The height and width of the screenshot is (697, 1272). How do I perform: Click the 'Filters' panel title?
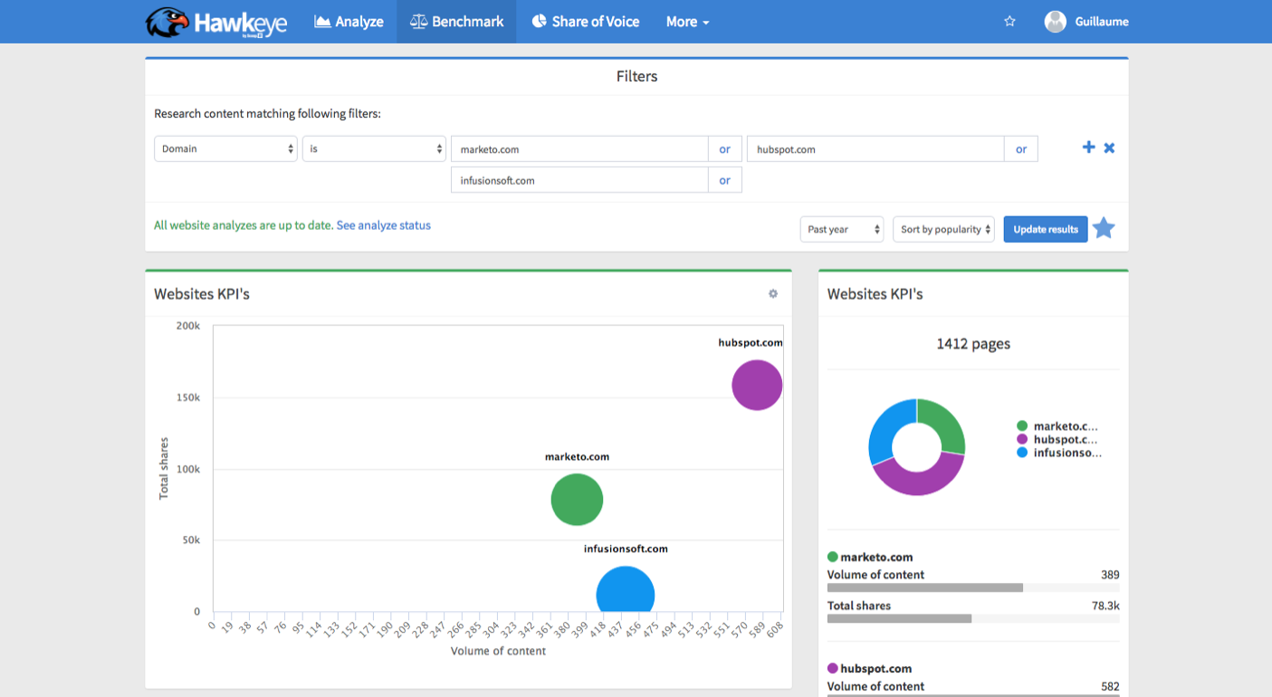tap(636, 77)
